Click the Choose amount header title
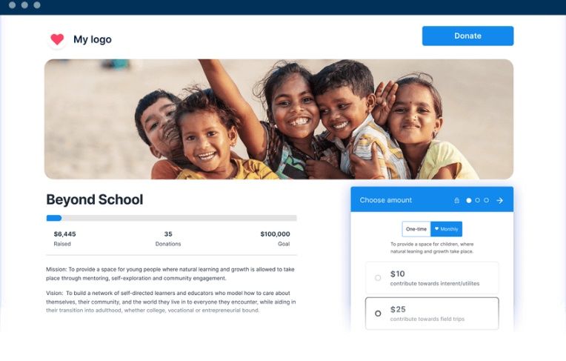 pyautogui.click(x=385, y=200)
